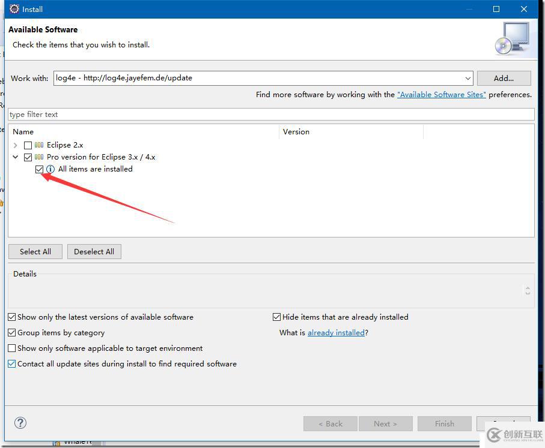This screenshot has width=545, height=448.
Task: Click the info icon beside All items are installed
Action: pyautogui.click(x=50, y=169)
